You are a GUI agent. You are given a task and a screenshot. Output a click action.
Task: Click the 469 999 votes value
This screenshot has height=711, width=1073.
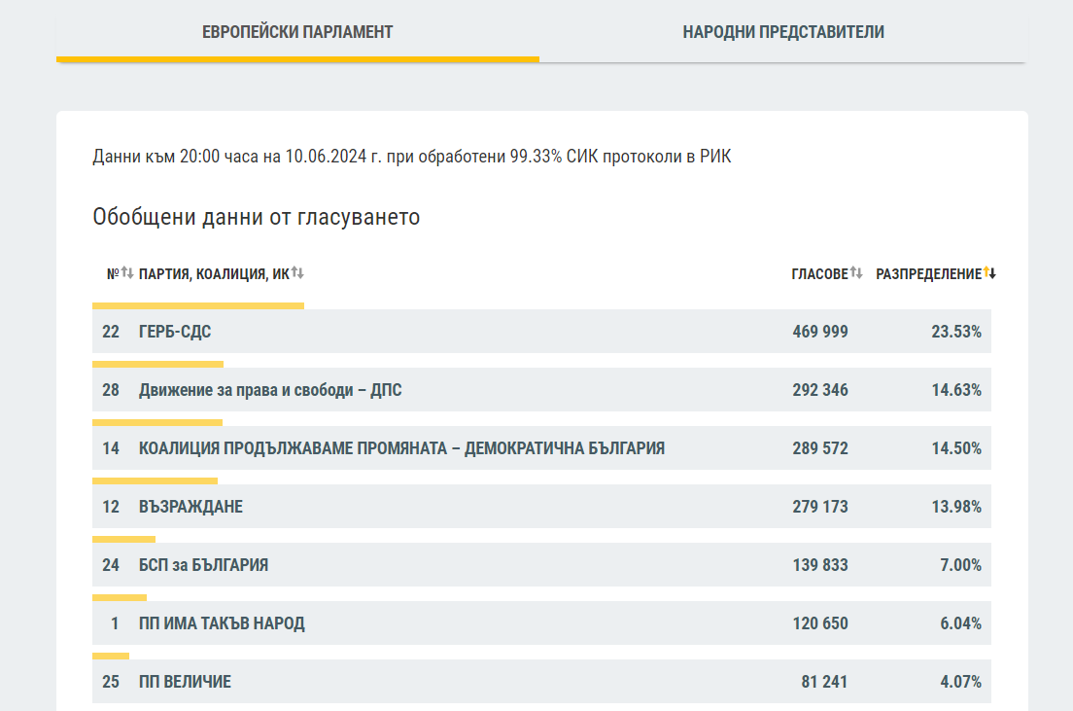click(x=820, y=332)
